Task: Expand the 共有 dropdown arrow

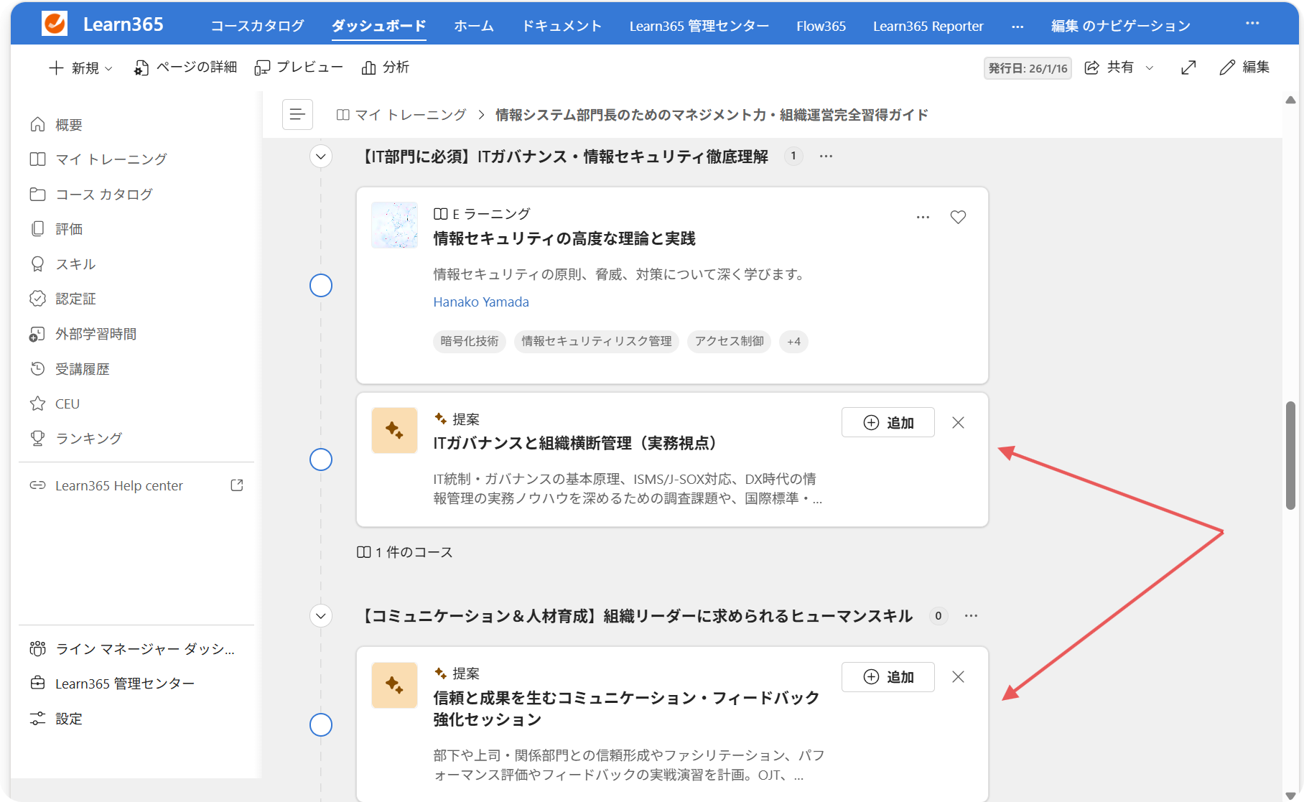Action: pyautogui.click(x=1150, y=67)
